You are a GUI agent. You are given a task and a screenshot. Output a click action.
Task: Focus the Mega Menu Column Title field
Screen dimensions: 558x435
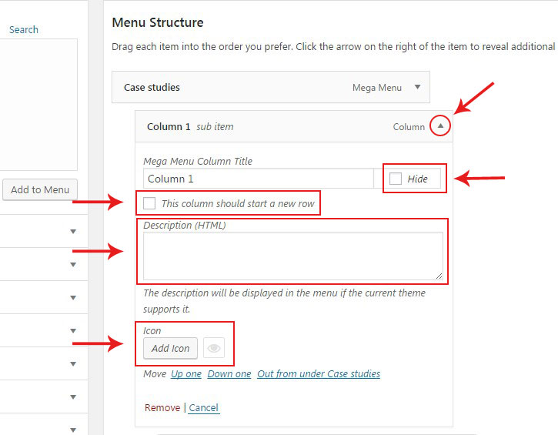point(258,179)
